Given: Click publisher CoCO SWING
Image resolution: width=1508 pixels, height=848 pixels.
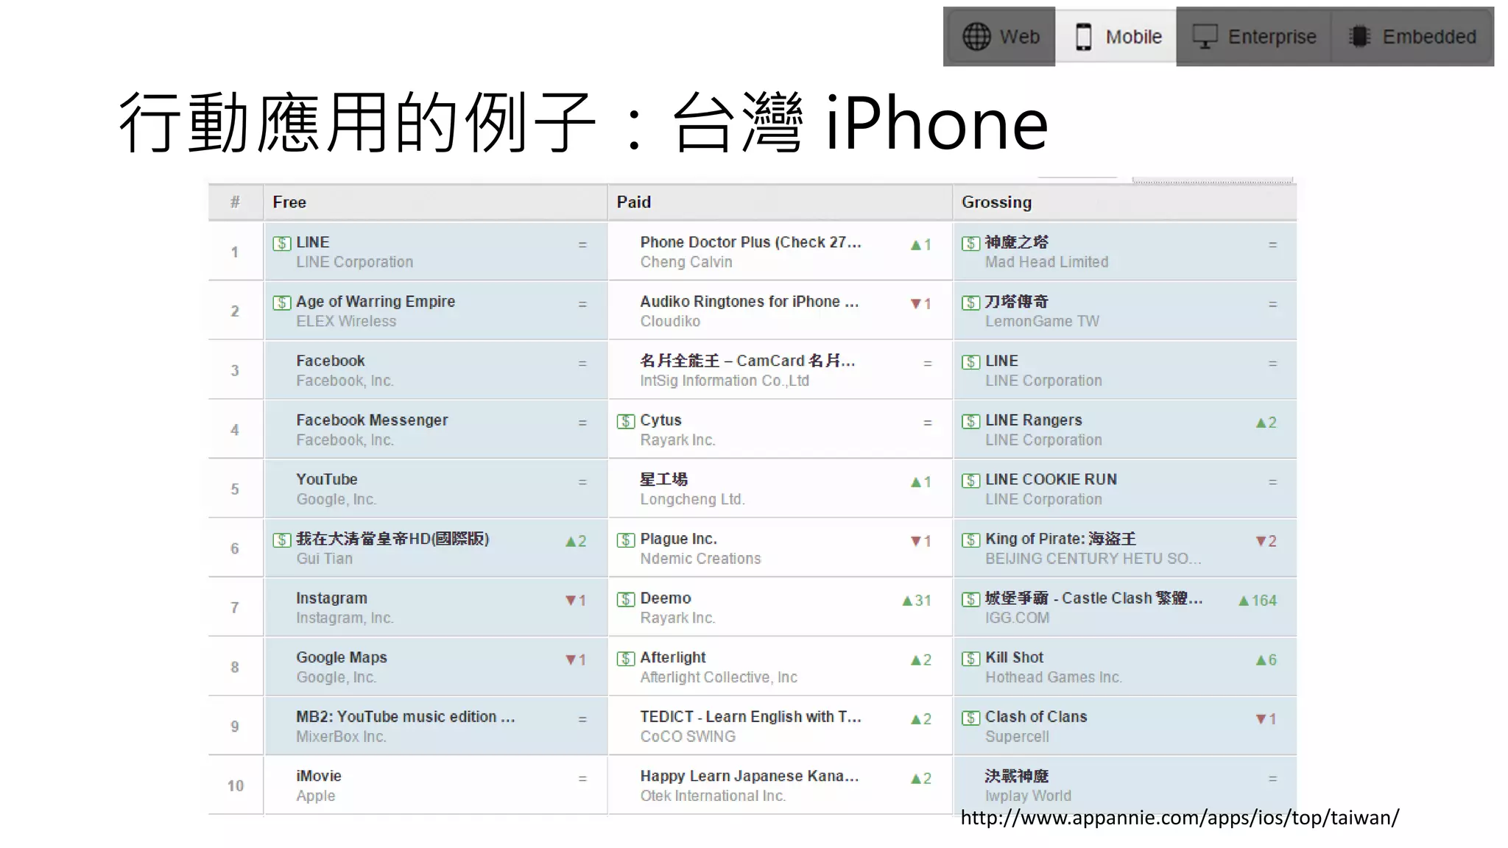Looking at the screenshot, I should tap(688, 737).
